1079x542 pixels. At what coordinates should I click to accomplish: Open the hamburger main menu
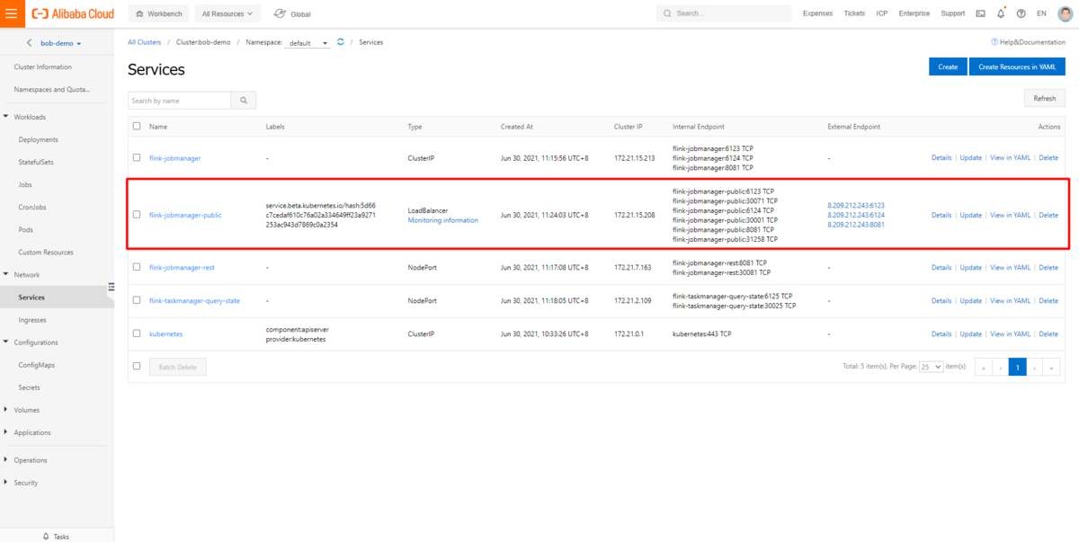(x=11, y=13)
